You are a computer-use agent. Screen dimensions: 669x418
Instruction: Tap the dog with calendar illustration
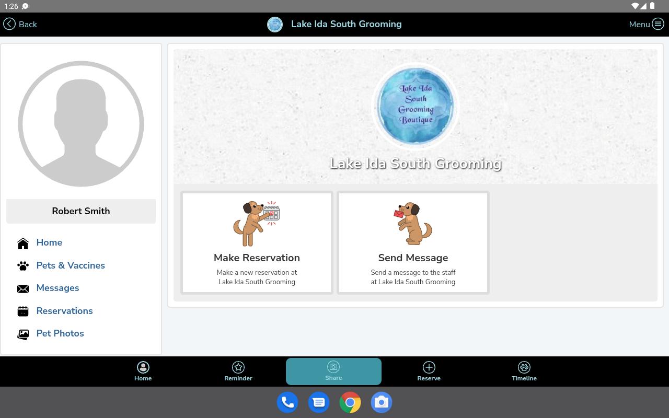point(257,223)
